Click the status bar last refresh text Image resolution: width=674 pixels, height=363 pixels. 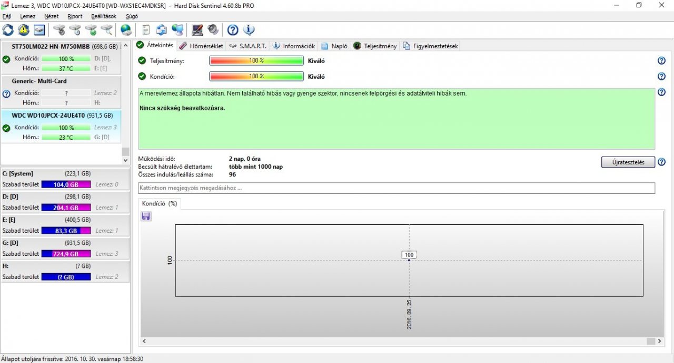[72, 359]
